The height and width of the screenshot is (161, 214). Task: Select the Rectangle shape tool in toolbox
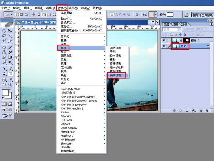[x=10, y=74]
